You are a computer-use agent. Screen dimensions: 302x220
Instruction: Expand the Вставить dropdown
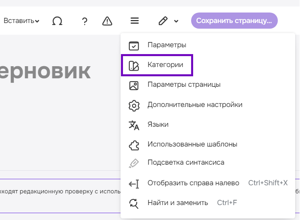(21, 21)
